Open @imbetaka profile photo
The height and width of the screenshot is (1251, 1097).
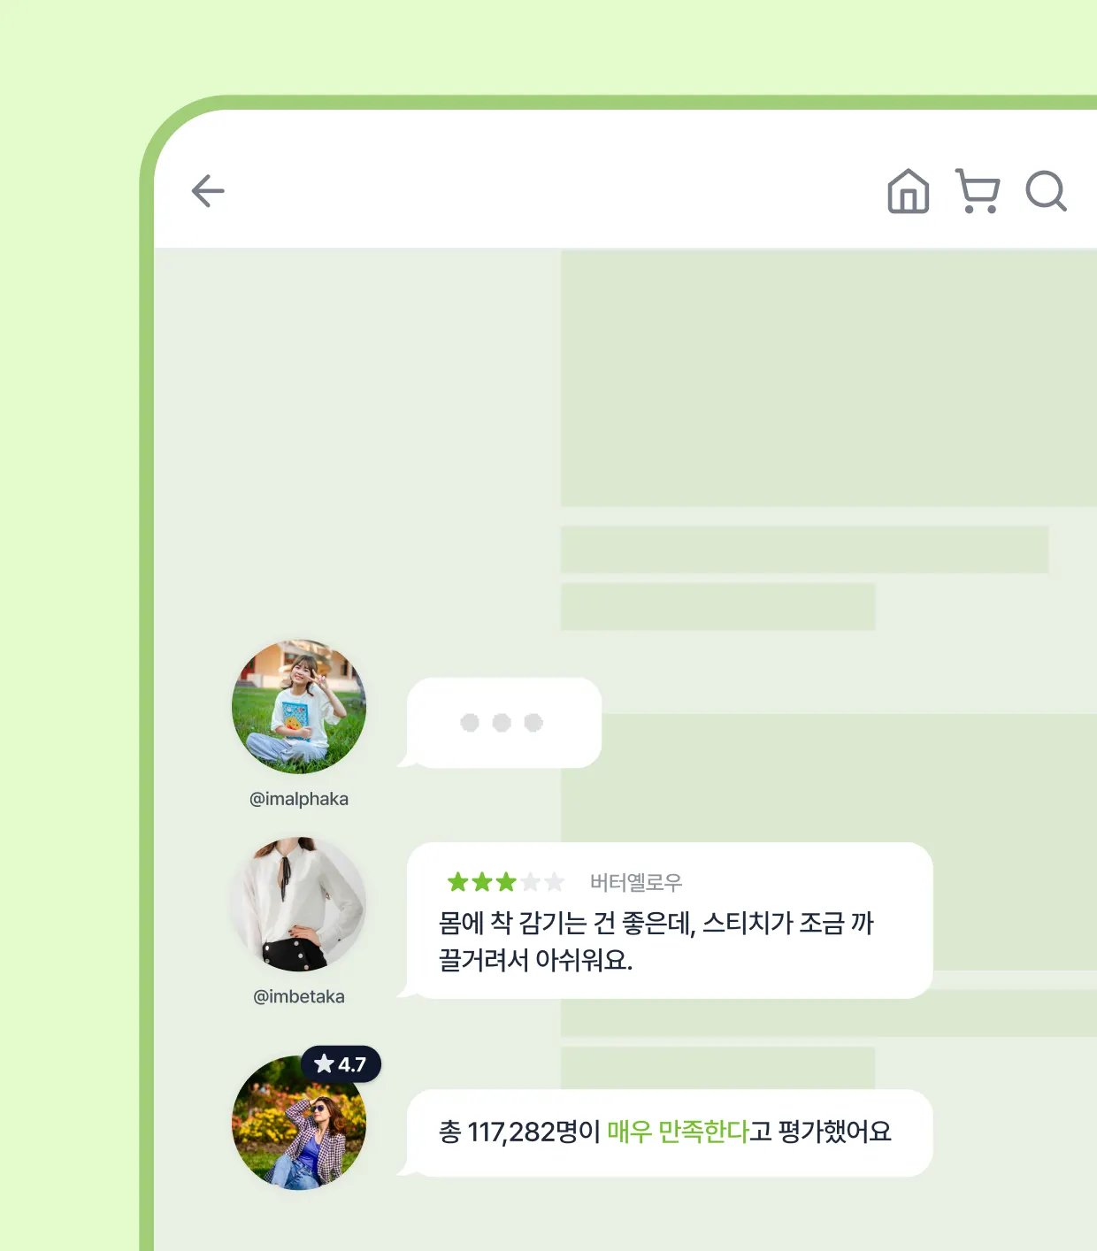pos(299,904)
